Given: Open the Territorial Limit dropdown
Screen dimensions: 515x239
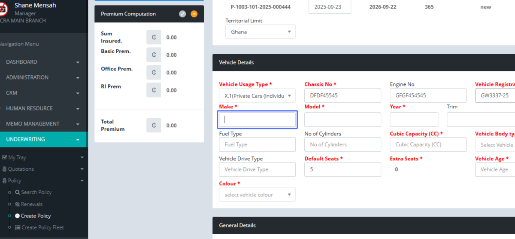Looking at the screenshot, I should 261,32.
